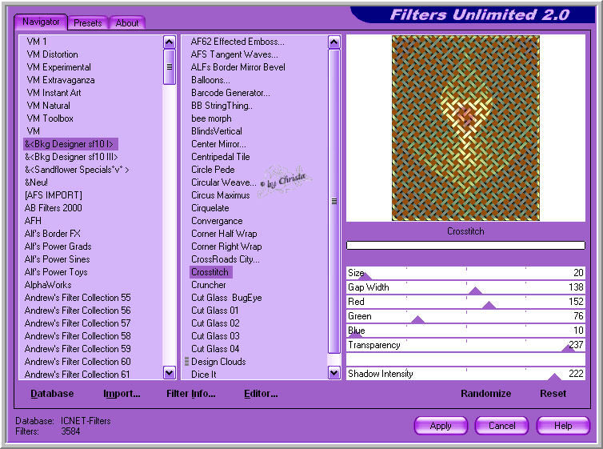603x449 pixels.
Task: Open the Help button
Action: (563, 426)
